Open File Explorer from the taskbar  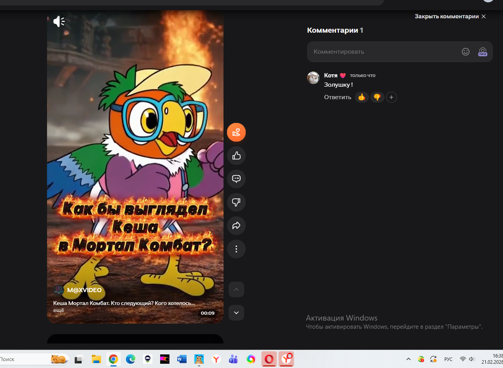(x=96, y=359)
